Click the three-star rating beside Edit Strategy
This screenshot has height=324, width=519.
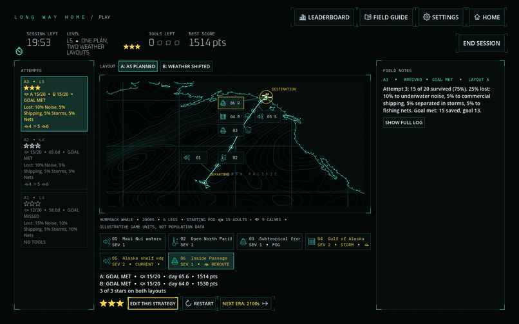tap(112, 303)
